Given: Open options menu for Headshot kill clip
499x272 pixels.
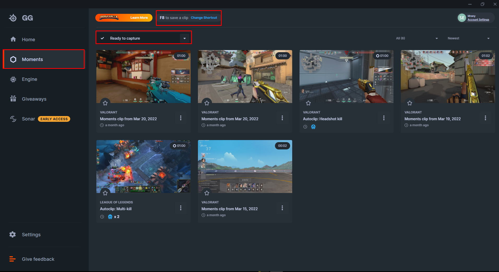Looking at the screenshot, I should 384,118.
